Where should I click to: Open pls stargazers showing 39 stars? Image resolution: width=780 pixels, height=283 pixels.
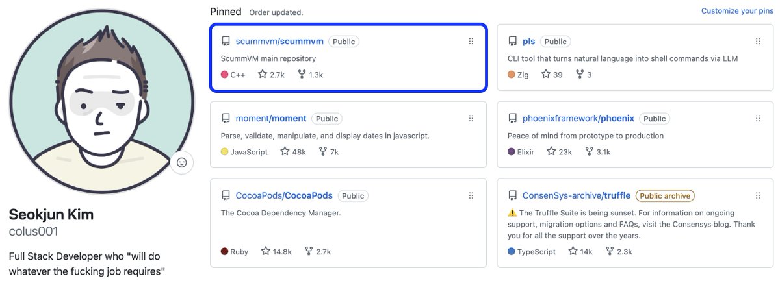pos(551,75)
